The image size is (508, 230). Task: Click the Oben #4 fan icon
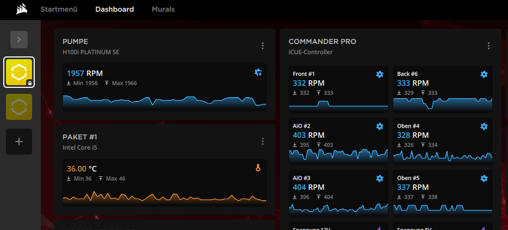pyautogui.click(x=484, y=126)
